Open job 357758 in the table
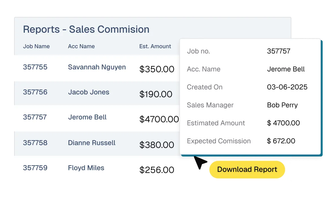 tap(35, 143)
